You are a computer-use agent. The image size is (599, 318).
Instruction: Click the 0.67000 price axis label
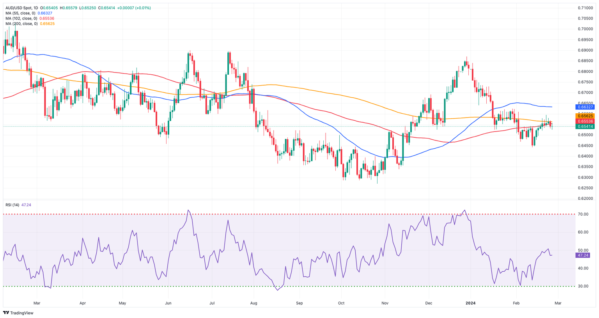(585, 93)
